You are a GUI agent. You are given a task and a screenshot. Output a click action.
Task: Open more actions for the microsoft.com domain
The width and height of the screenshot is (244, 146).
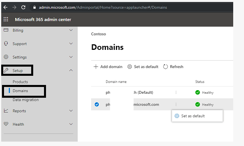tap(176, 105)
